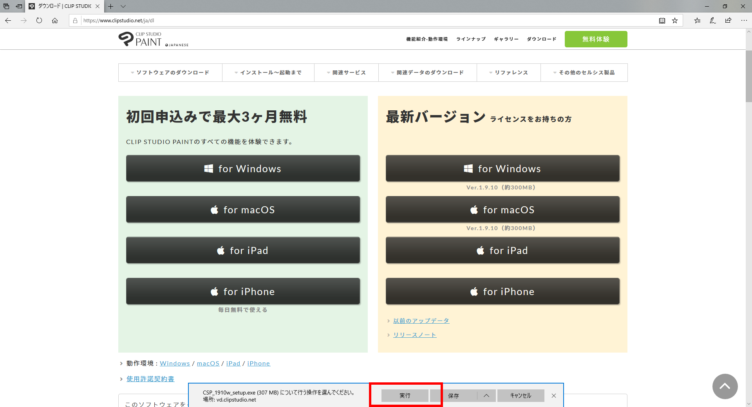The image size is (752, 407).
Task: Open latest version for iPad
Action: 503,250
